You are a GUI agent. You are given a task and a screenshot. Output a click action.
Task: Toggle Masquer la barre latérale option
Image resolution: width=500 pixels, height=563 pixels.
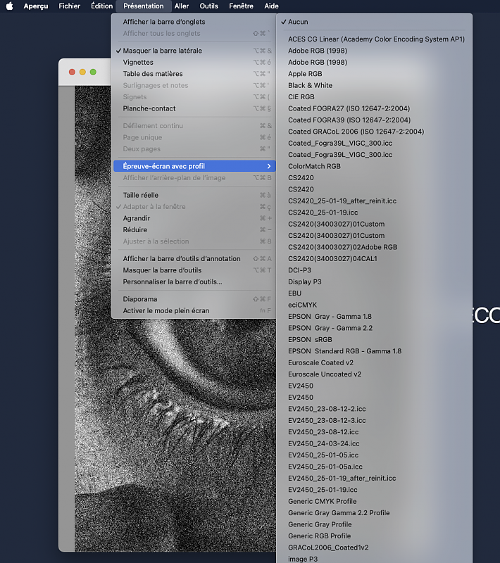[x=162, y=51]
